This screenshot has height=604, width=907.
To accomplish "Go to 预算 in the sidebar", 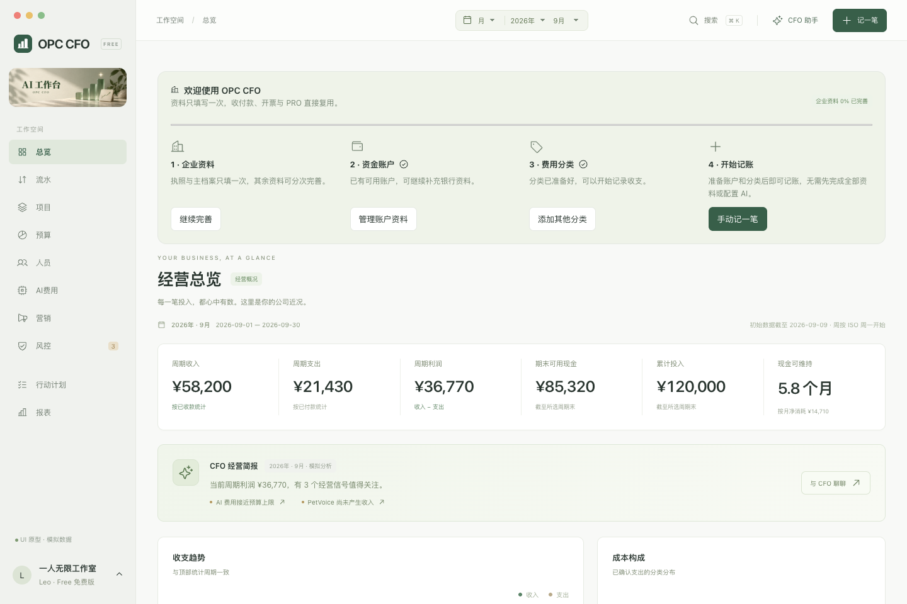I will pos(67,235).
